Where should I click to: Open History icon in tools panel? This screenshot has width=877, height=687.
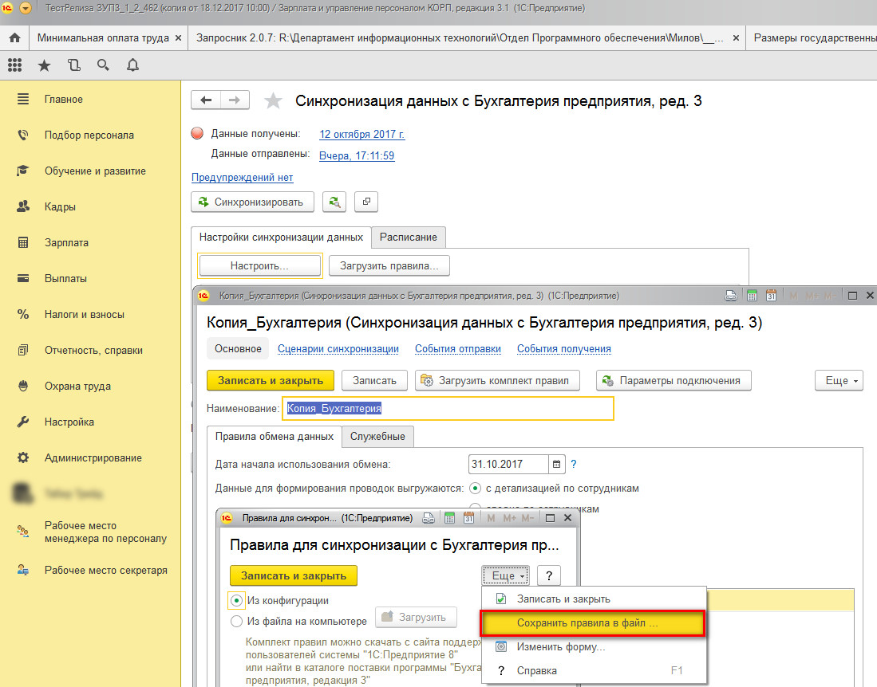74,65
